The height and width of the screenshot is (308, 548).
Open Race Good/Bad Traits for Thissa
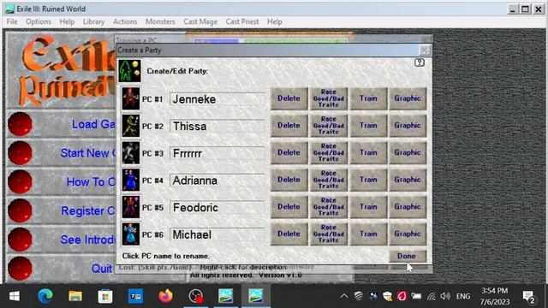329,126
